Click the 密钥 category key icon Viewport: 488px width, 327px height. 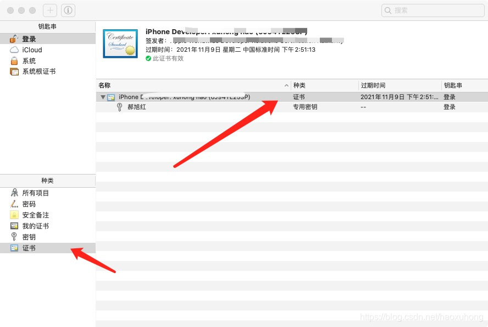click(14, 237)
